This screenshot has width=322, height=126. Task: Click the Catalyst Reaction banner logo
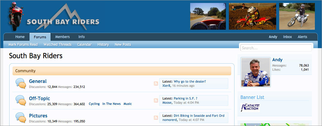click(250, 108)
